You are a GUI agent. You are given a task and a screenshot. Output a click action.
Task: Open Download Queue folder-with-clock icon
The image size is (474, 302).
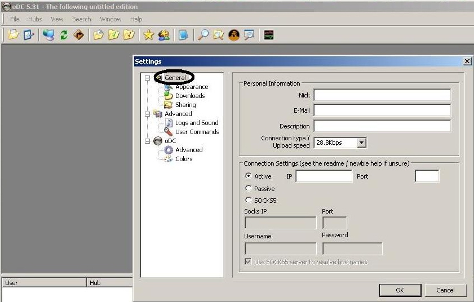pos(98,35)
